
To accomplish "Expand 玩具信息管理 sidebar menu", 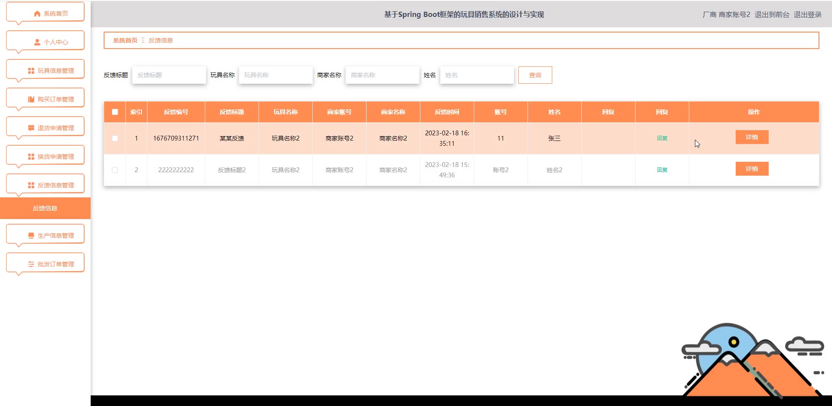I will coord(45,69).
